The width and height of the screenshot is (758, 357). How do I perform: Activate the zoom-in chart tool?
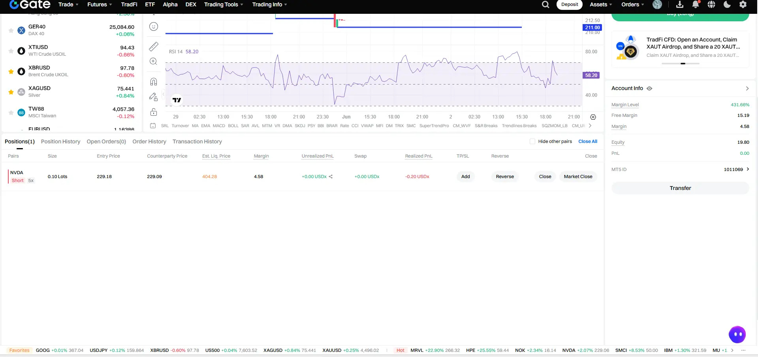pyautogui.click(x=154, y=61)
